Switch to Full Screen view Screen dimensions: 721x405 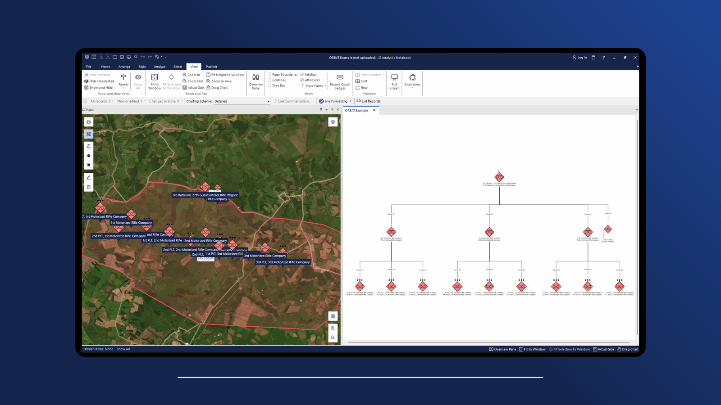394,81
